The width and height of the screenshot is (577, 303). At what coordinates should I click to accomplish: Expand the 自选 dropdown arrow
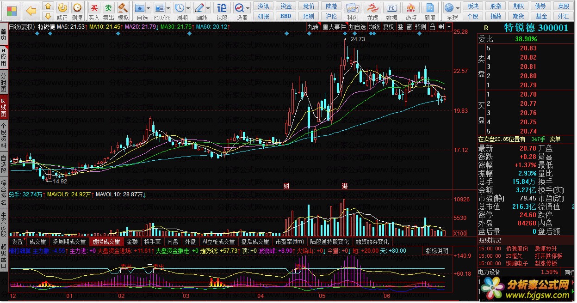point(148,8)
